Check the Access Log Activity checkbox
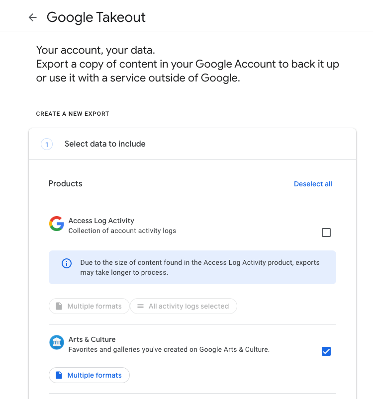The height and width of the screenshot is (399, 373). [x=326, y=233]
